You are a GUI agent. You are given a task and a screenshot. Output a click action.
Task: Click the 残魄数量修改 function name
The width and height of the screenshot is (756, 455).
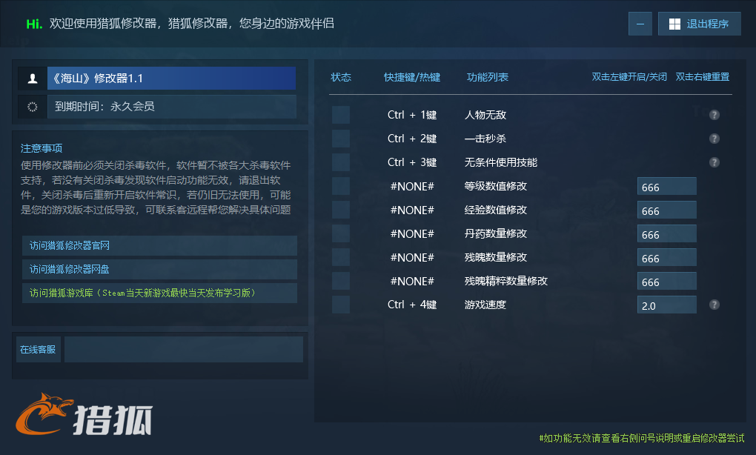pyautogui.click(x=496, y=257)
